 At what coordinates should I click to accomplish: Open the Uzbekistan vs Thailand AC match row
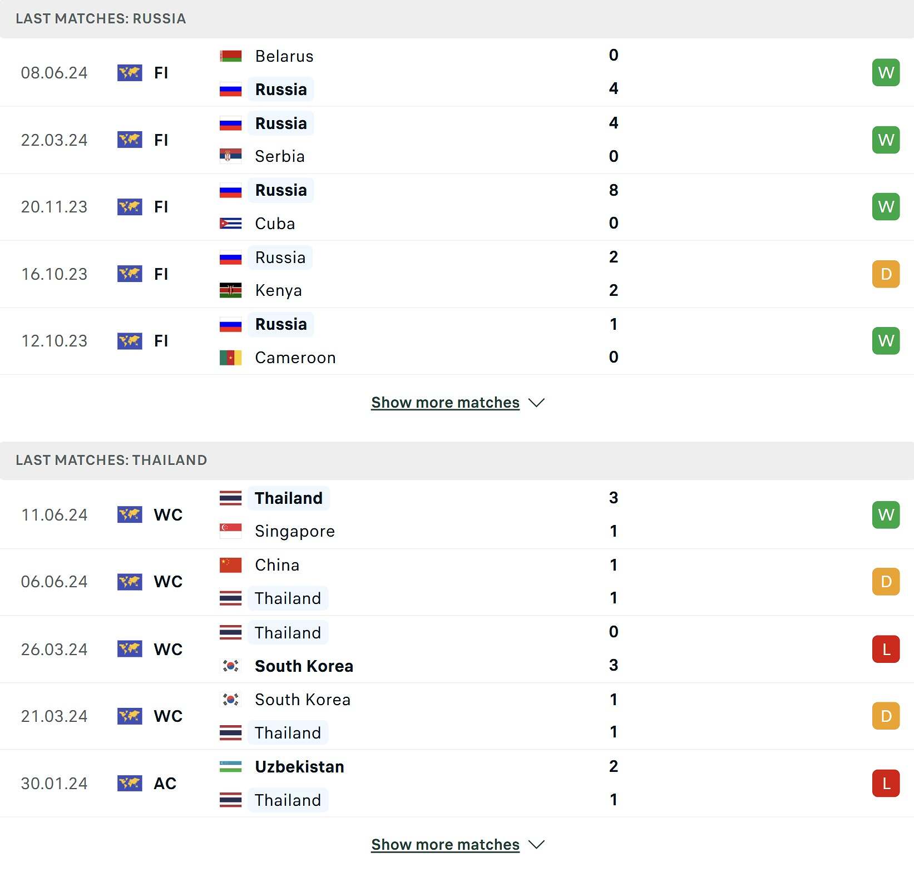click(x=457, y=784)
